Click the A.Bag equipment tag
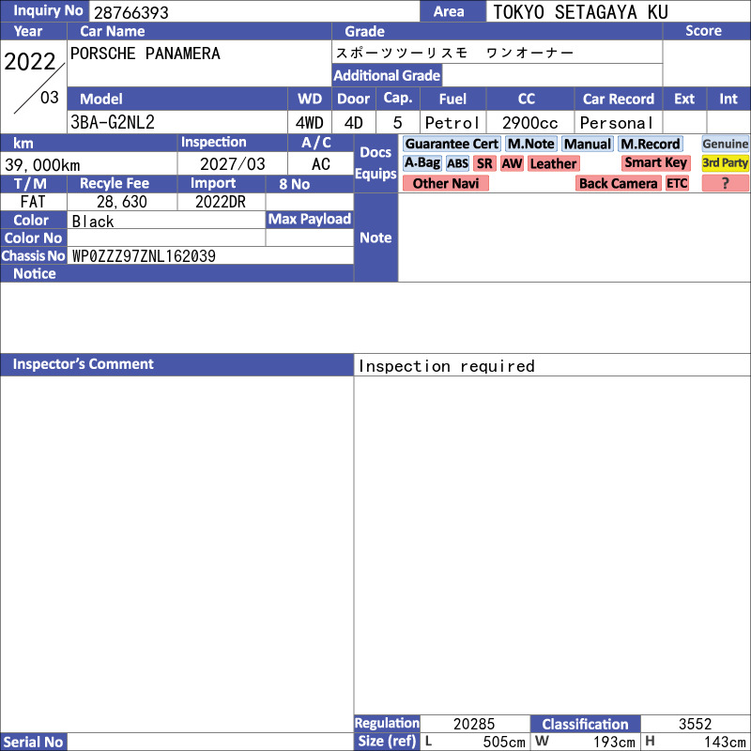 pos(422,163)
